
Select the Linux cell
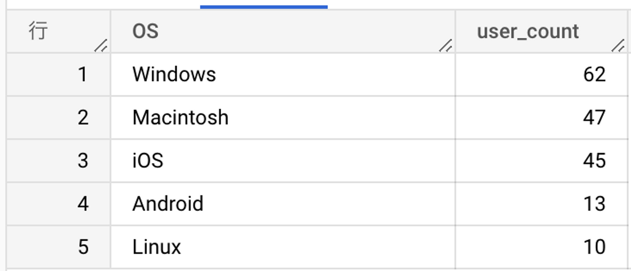283,247
